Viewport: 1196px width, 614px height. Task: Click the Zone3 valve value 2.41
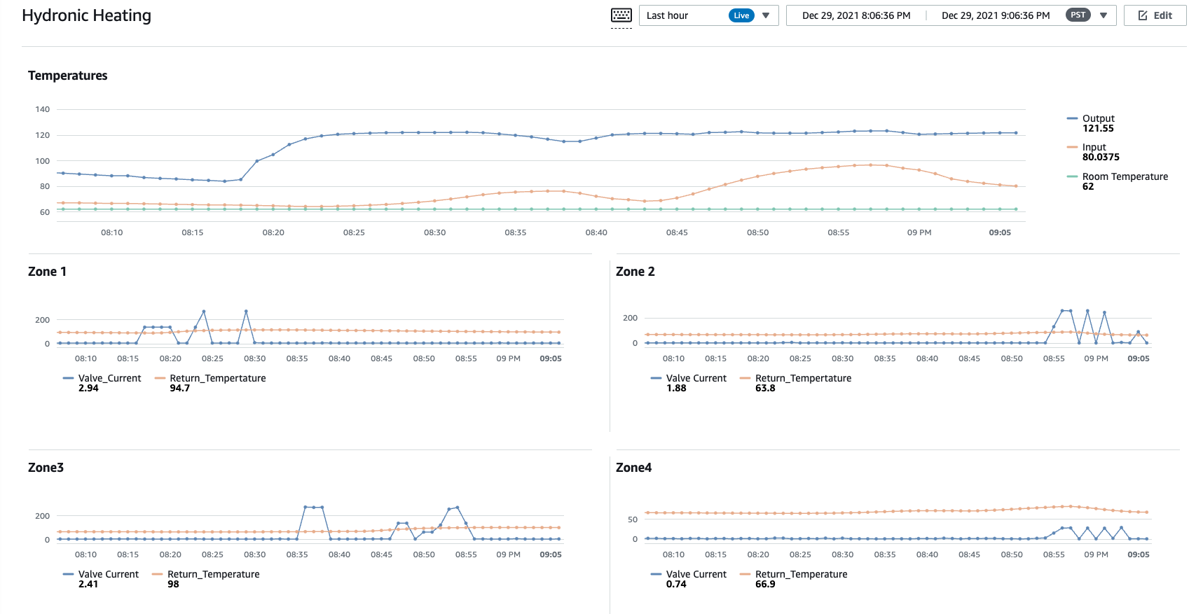click(x=88, y=584)
